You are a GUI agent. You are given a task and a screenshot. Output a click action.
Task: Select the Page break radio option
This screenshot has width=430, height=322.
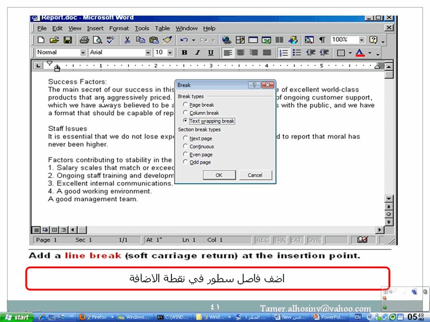click(x=185, y=105)
